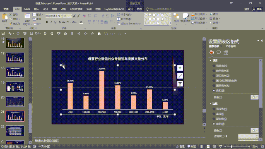Apply Underline with the U icon
This screenshot has height=149, width=265.
coord(55,22)
